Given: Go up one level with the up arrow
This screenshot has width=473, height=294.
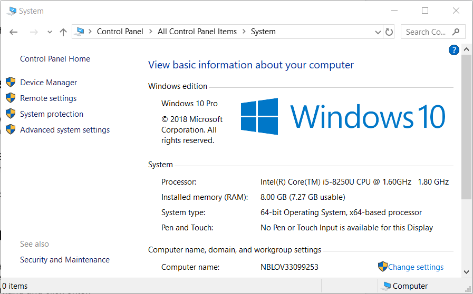Looking at the screenshot, I should pyautogui.click(x=63, y=32).
